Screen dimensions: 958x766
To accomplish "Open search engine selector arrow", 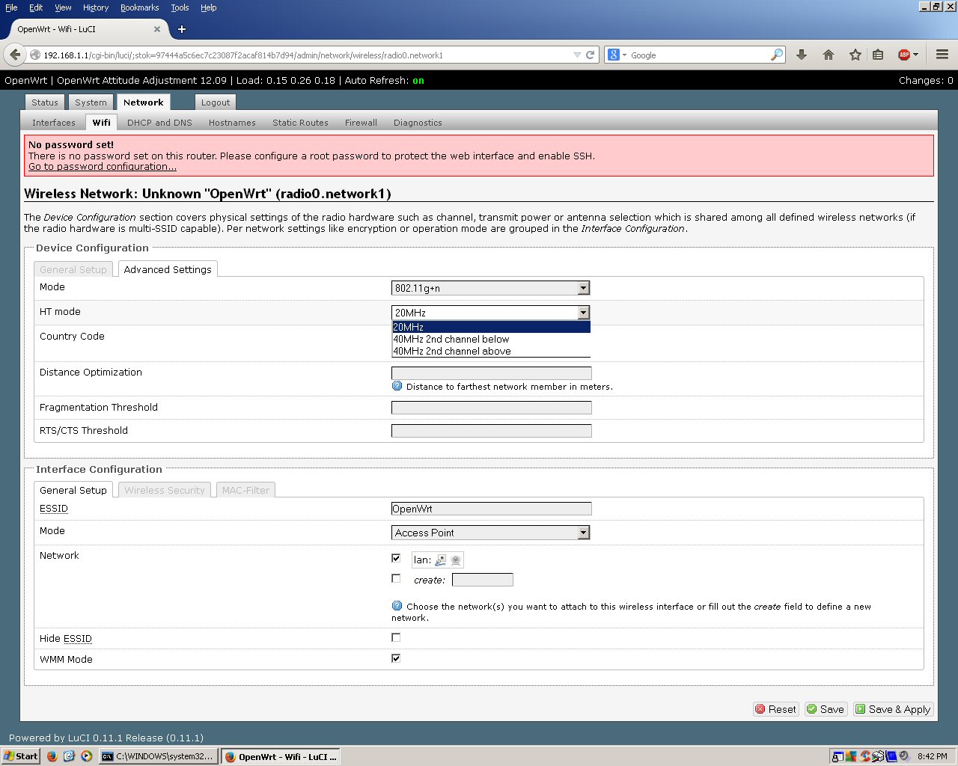I will click(x=624, y=55).
